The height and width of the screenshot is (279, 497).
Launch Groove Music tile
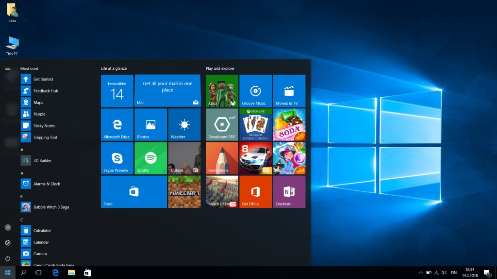255,91
